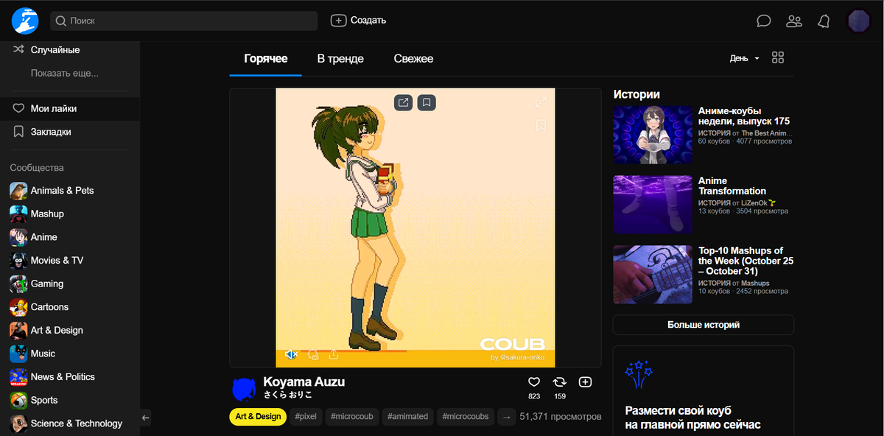Switch to the В тренде tab
884x436 pixels.
(340, 59)
